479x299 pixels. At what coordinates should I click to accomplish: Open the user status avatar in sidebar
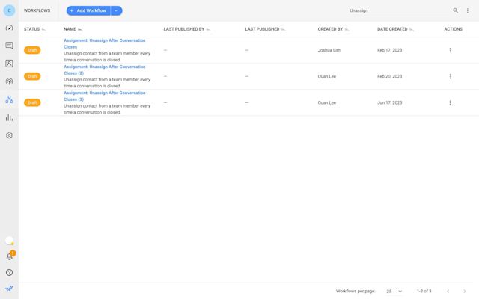tap(9, 241)
